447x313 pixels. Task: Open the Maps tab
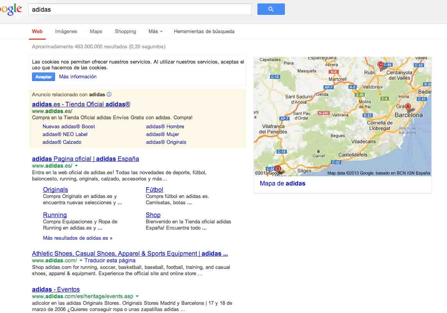coord(96,31)
